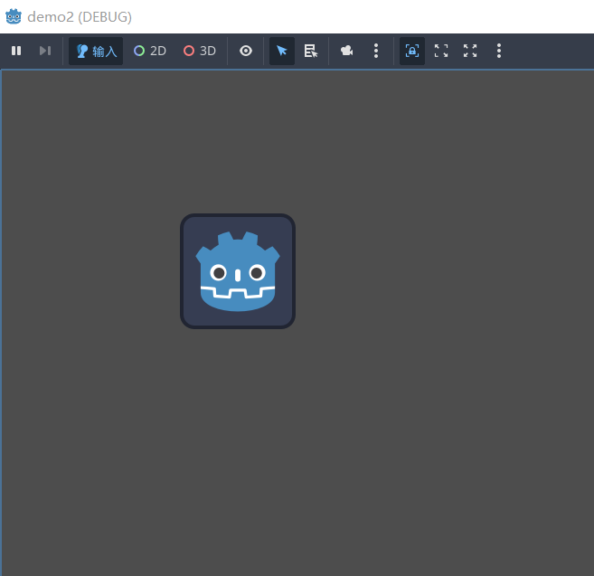This screenshot has height=576, width=594.
Task: Click the stretch fullscreen arrows icon
Action: click(x=470, y=51)
